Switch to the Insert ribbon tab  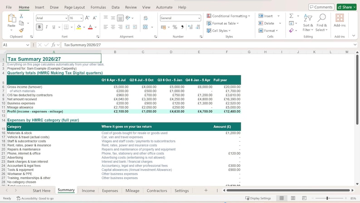[x=39, y=7]
